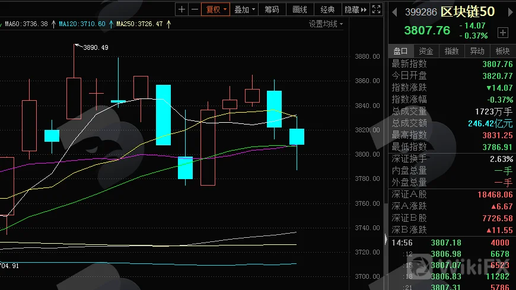This screenshot has height=290, width=516.
Task: Click the 深证换手 value 2.63%
Action: tap(502, 159)
